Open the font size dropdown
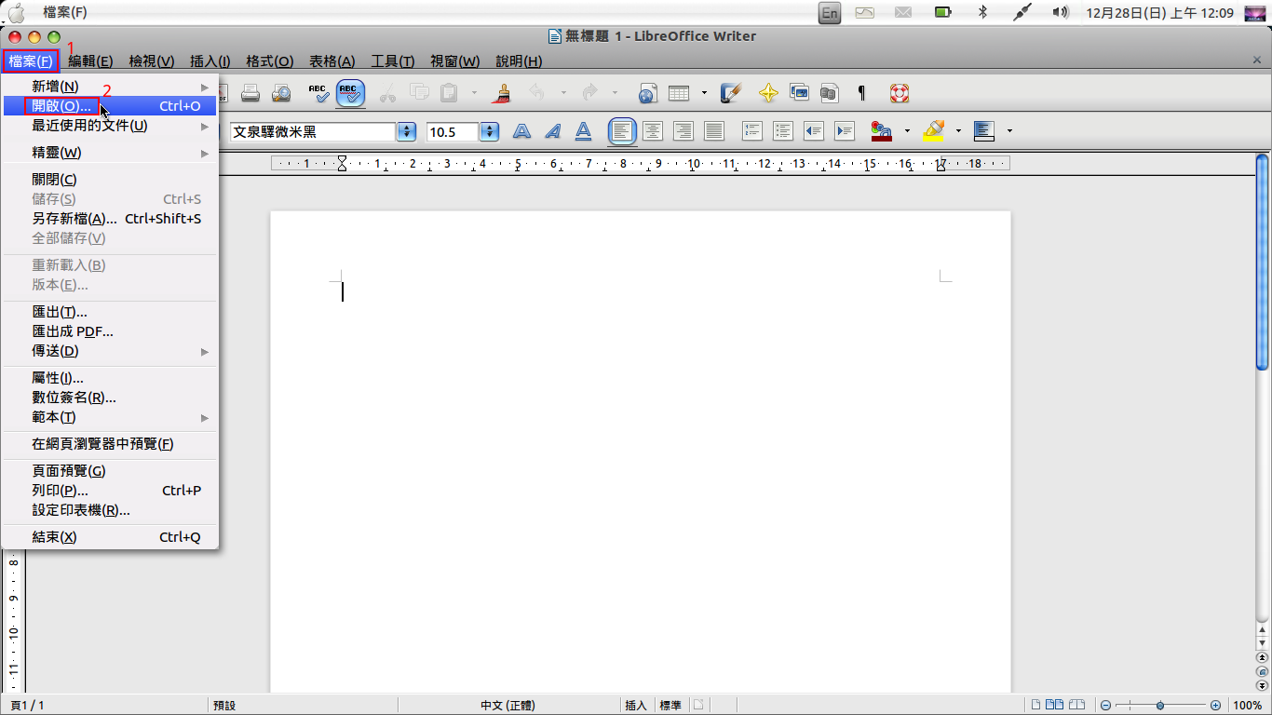The height and width of the screenshot is (715, 1272). 490,132
